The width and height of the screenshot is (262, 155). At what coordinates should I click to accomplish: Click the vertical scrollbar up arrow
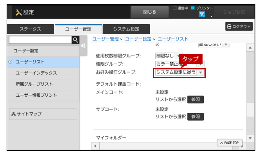250,48
